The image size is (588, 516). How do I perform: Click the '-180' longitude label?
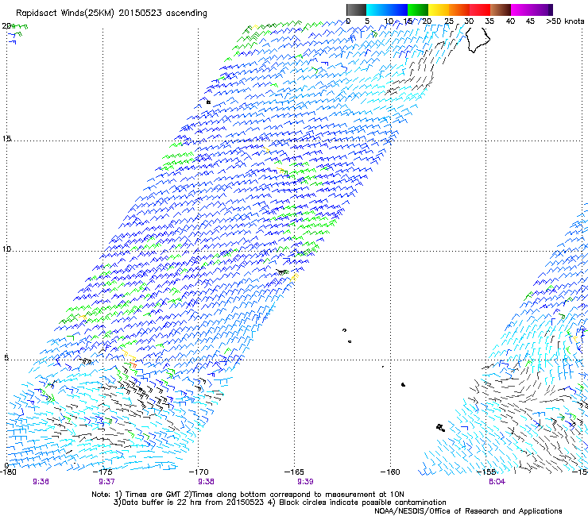(7, 472)
